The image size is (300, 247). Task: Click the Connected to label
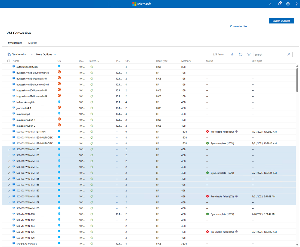click(239, 26)
